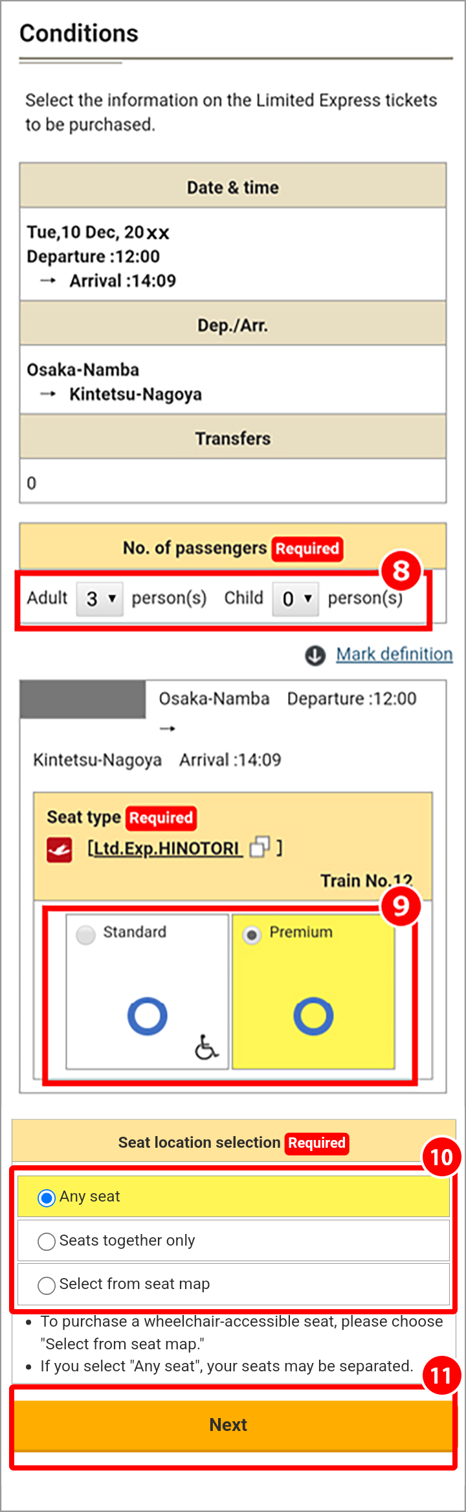Open the Adult passenger count dropdown
This screenshot has height=1512, width=466.
click(100, 598)
